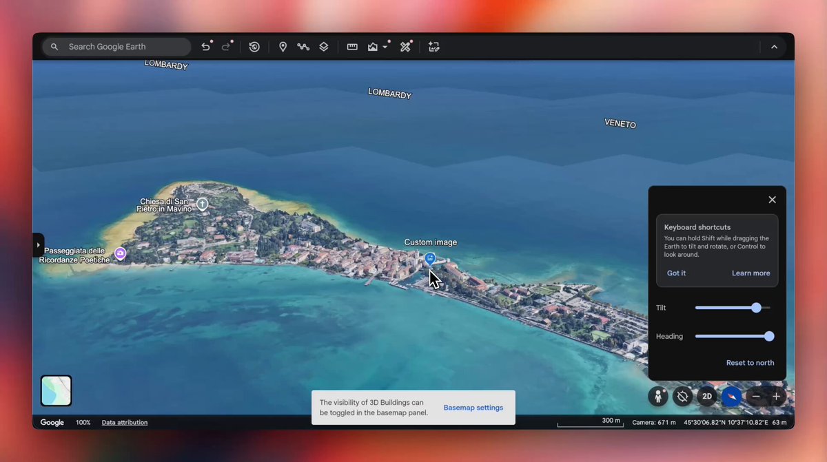Open the tile overlay layers tool

point(324,47)
